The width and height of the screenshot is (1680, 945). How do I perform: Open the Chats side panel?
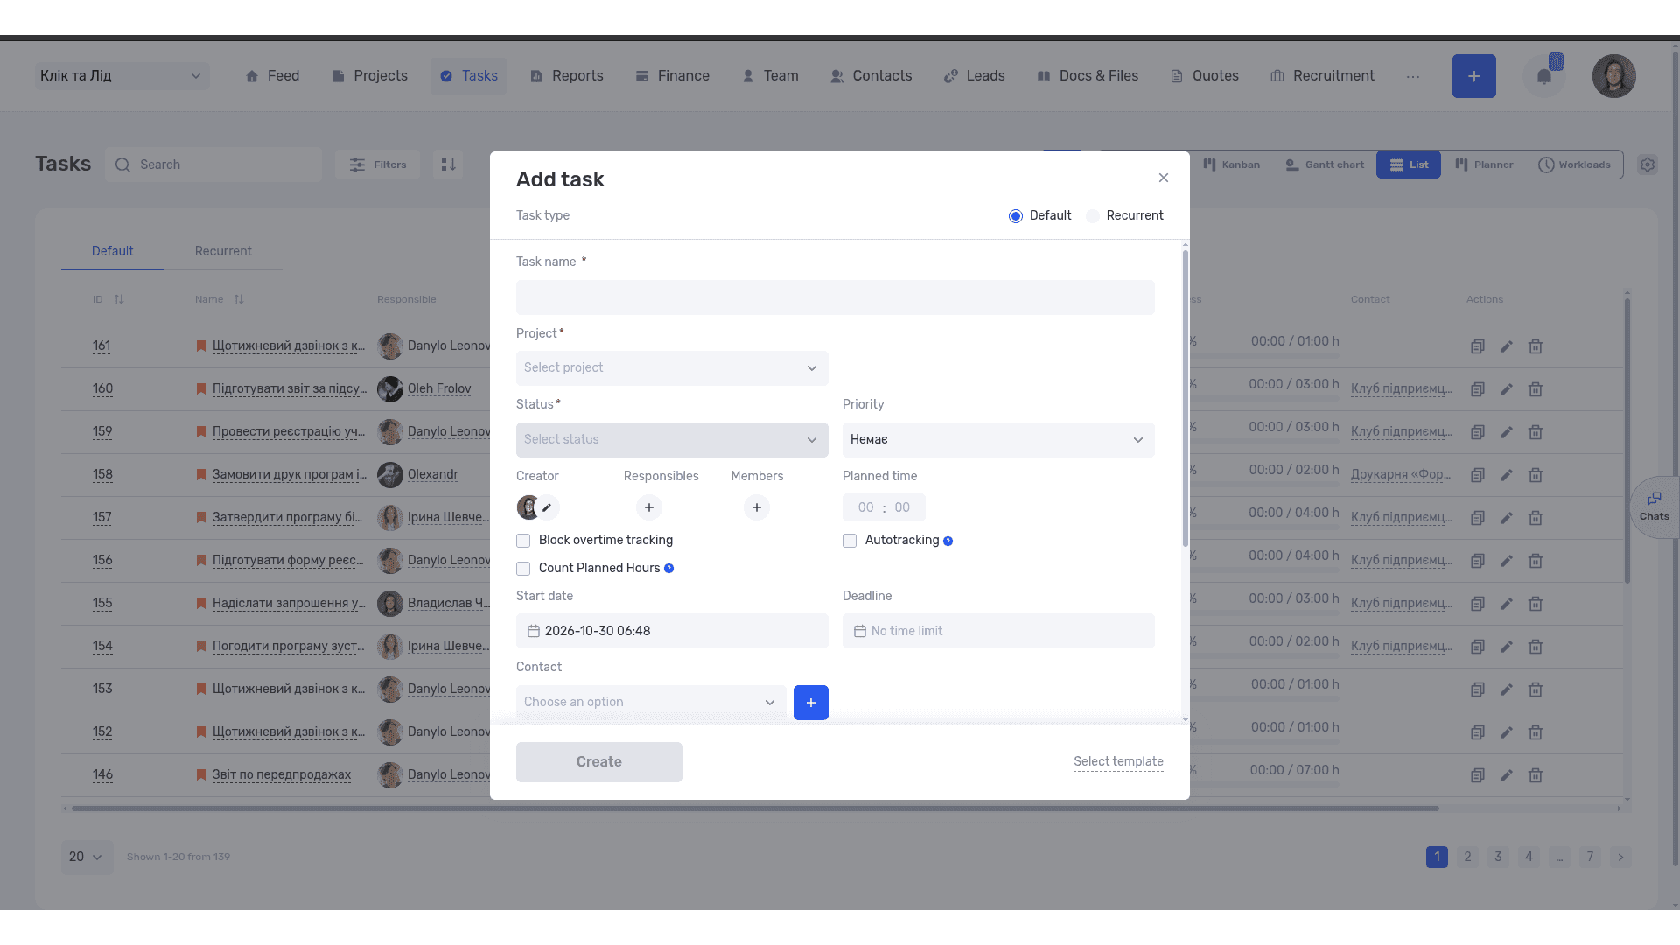point(1654,507)
